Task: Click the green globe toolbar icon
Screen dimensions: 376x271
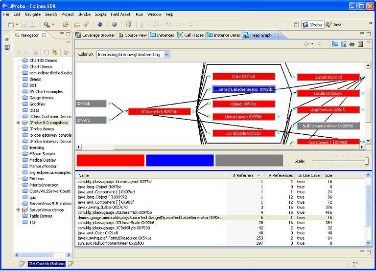Action: pos(115,24)
